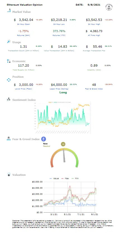Click the date 9/8/2021

[94, 5]
